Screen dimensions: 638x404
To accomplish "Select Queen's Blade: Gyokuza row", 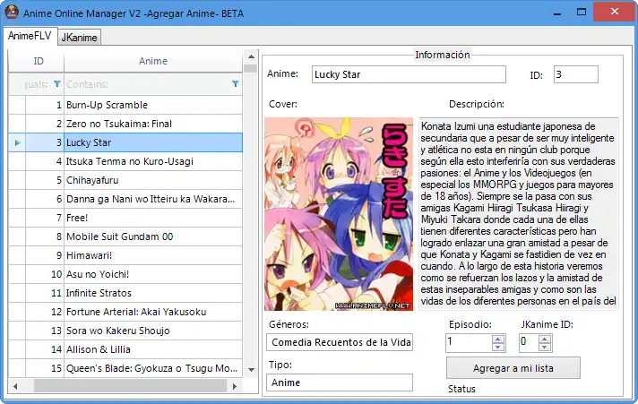I will coord(125,368).
